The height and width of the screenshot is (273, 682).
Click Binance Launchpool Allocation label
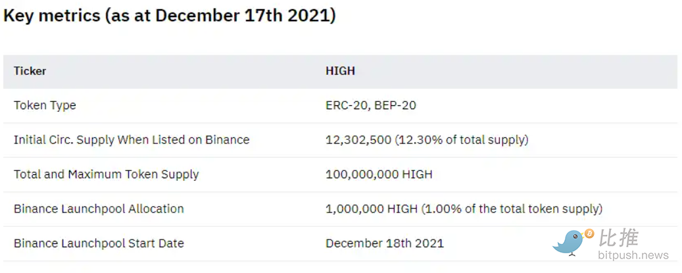click(99, 209)
